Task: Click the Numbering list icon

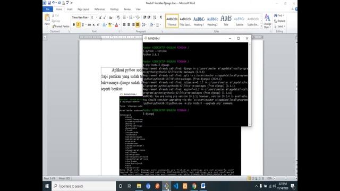Action: 131,18
